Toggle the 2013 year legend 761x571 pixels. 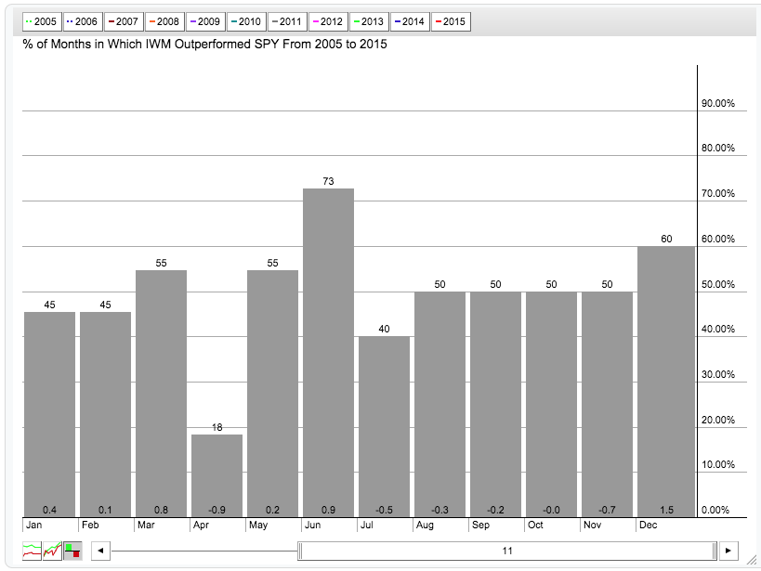point(369,22)
